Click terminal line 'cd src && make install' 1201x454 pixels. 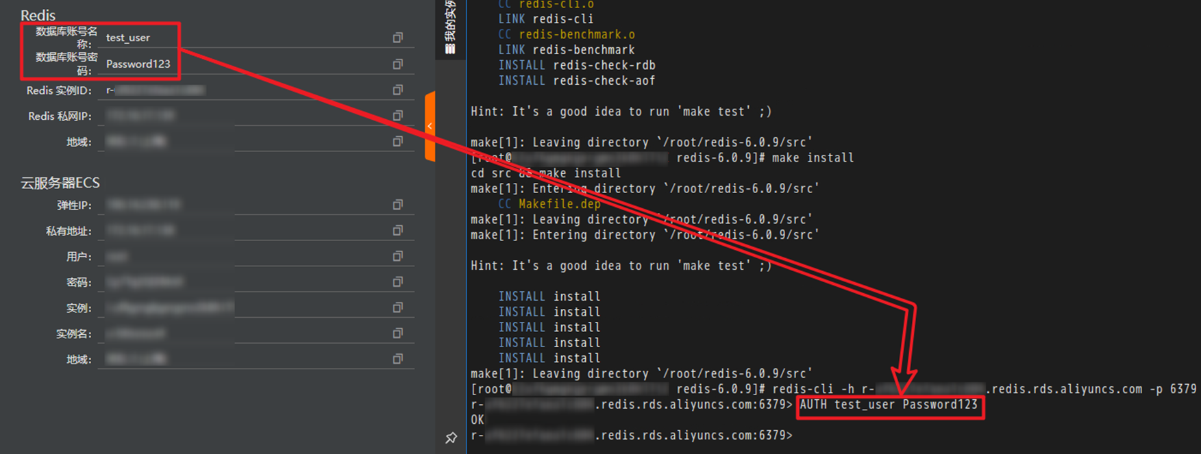546,173
